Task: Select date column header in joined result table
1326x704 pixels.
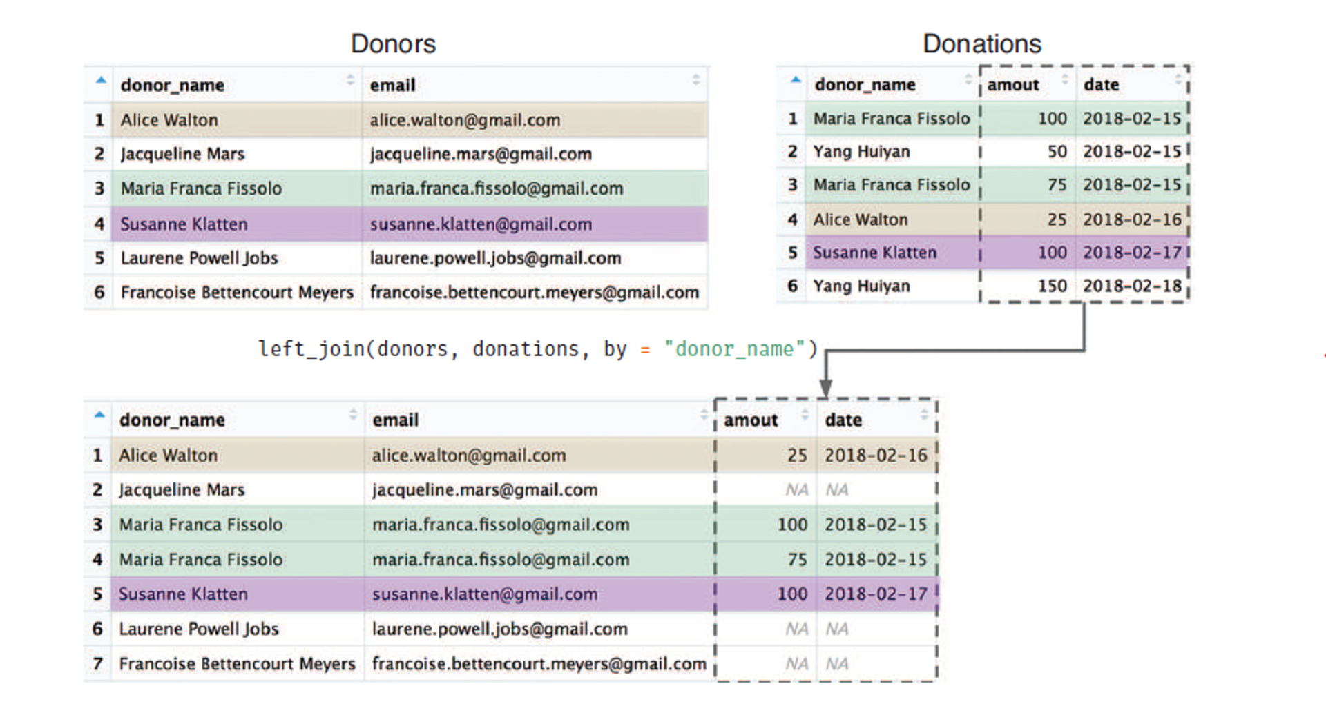Action: pos(843,420)
